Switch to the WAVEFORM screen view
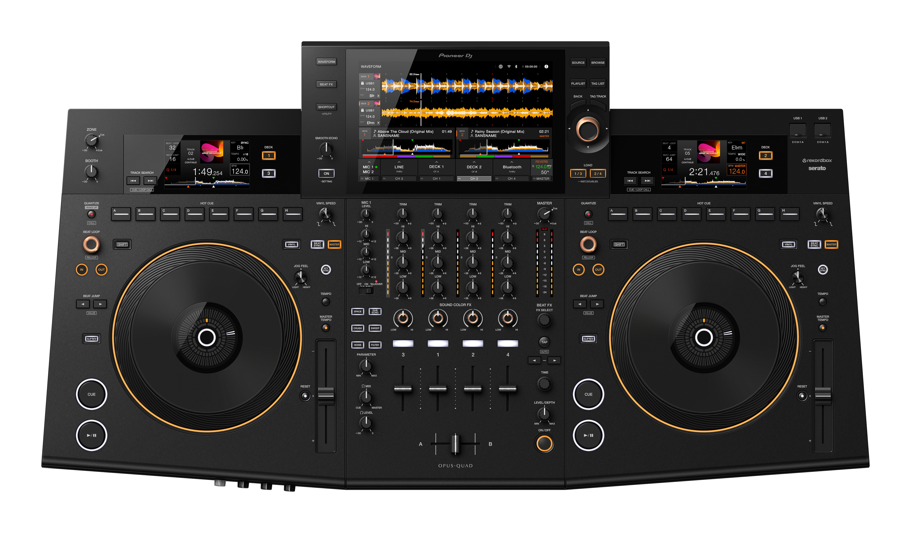911x533 pixels. (326, 62)
